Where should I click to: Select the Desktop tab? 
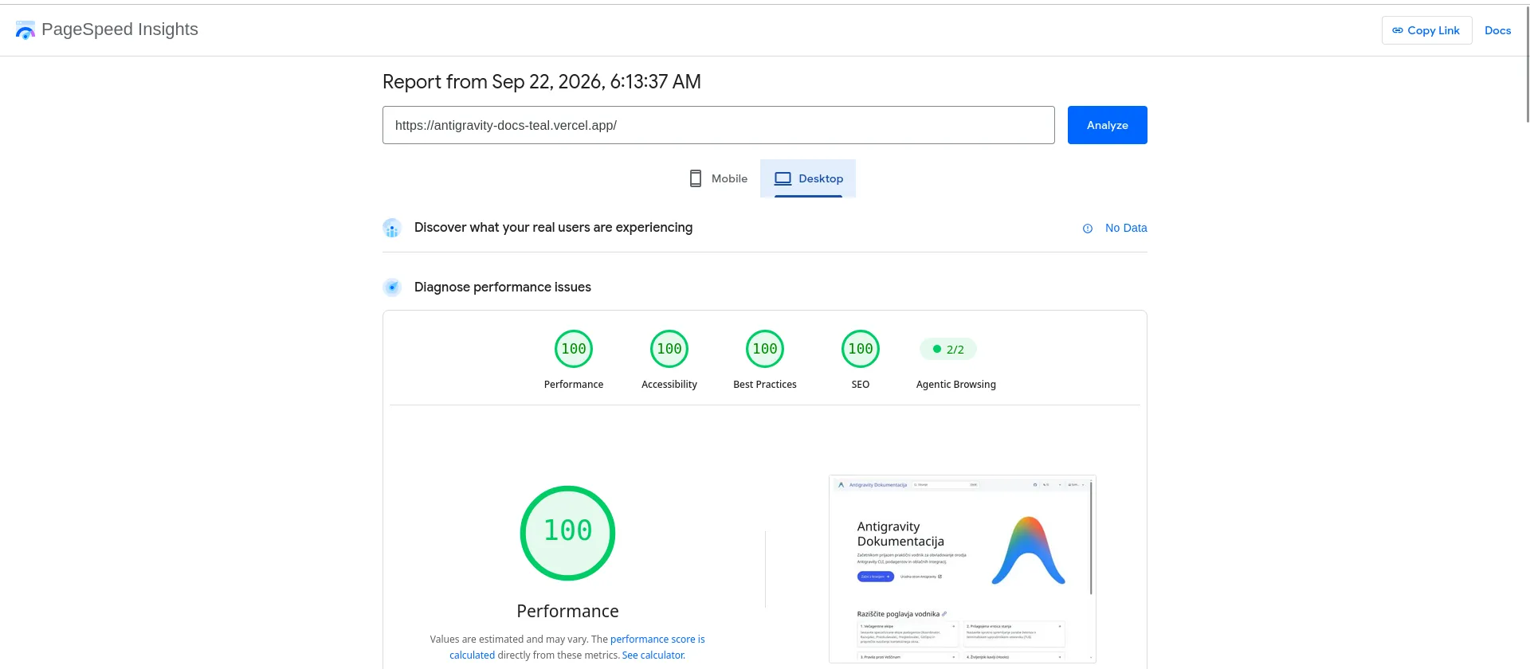tap(808, 178)
